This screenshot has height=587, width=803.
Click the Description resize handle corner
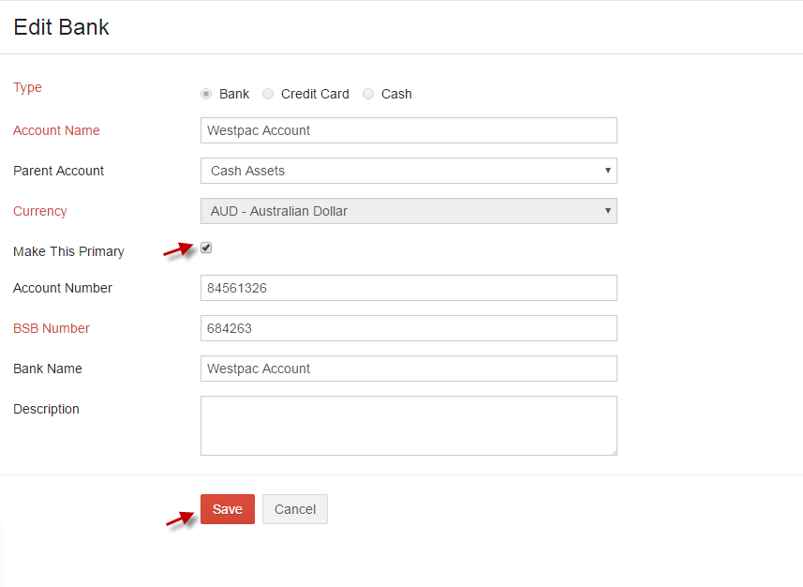pos(614,452)
